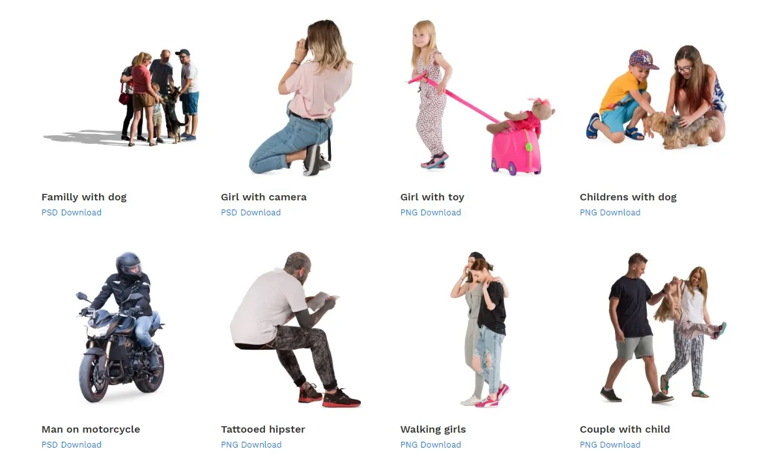Open the Couple with child image

[x=663, y=327]
